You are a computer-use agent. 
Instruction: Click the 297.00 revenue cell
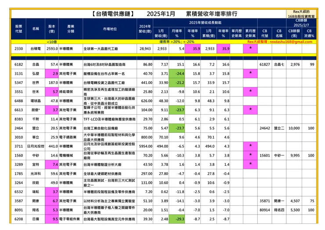click(x=145, y=174)
